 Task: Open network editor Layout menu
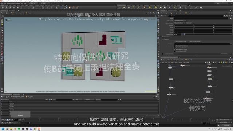click(180, 63)
